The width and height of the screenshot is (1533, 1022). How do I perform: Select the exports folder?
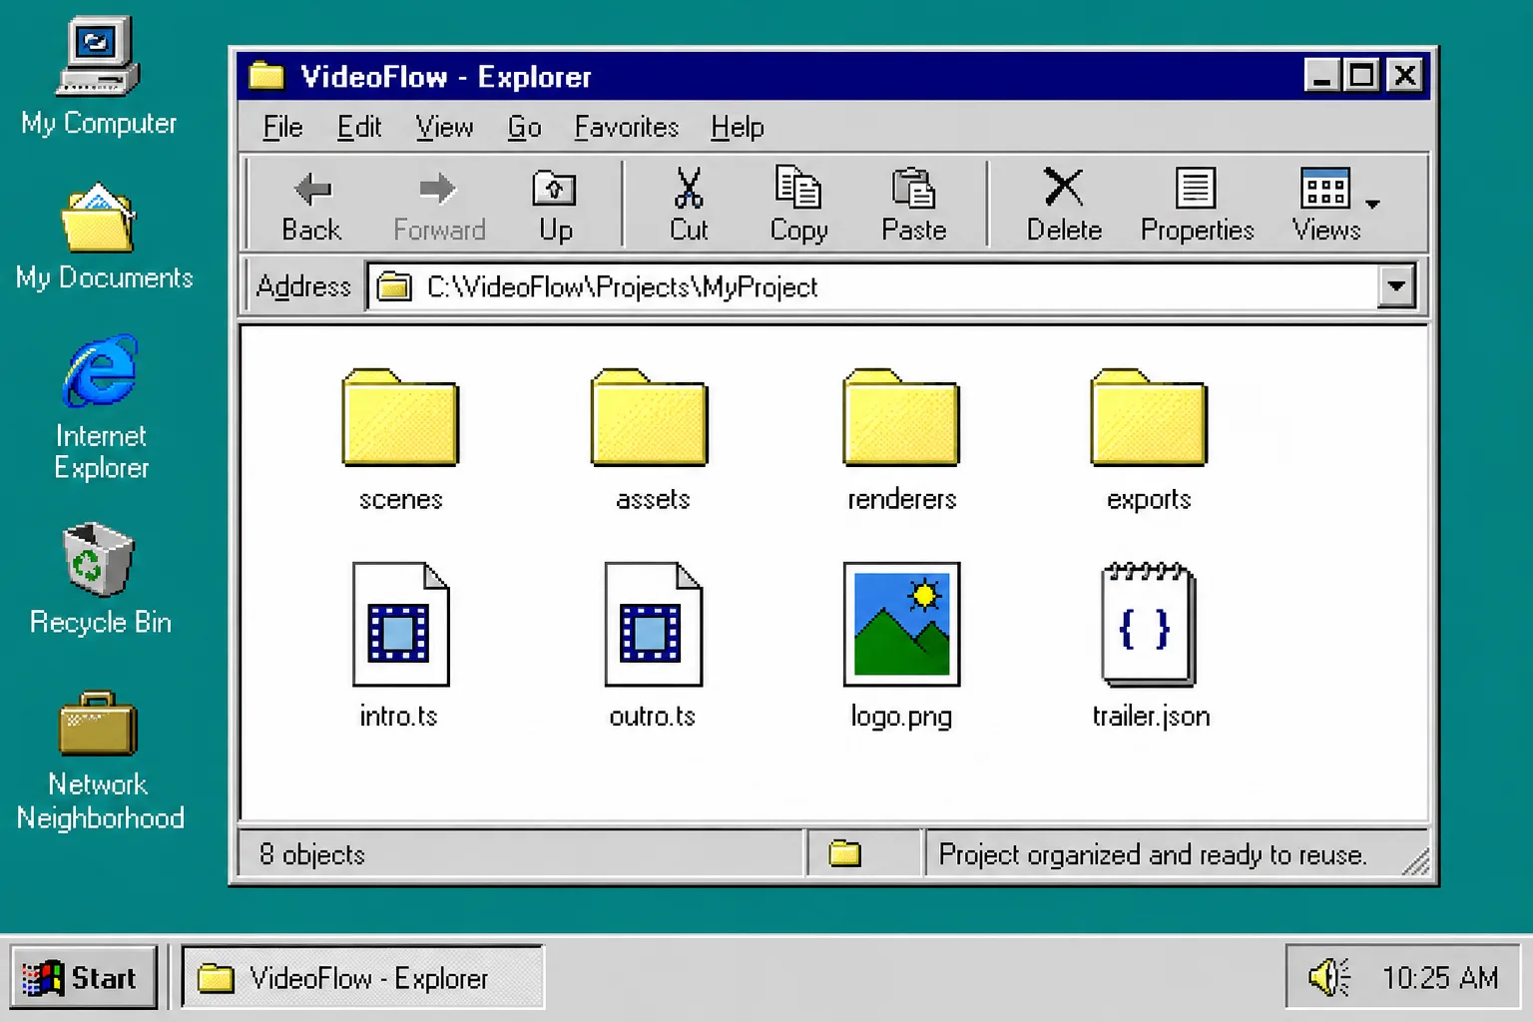pyautogui.click(x=1149, y=440)
